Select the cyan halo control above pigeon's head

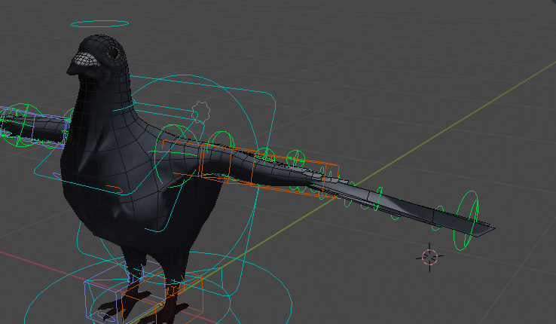click(99, 24)
